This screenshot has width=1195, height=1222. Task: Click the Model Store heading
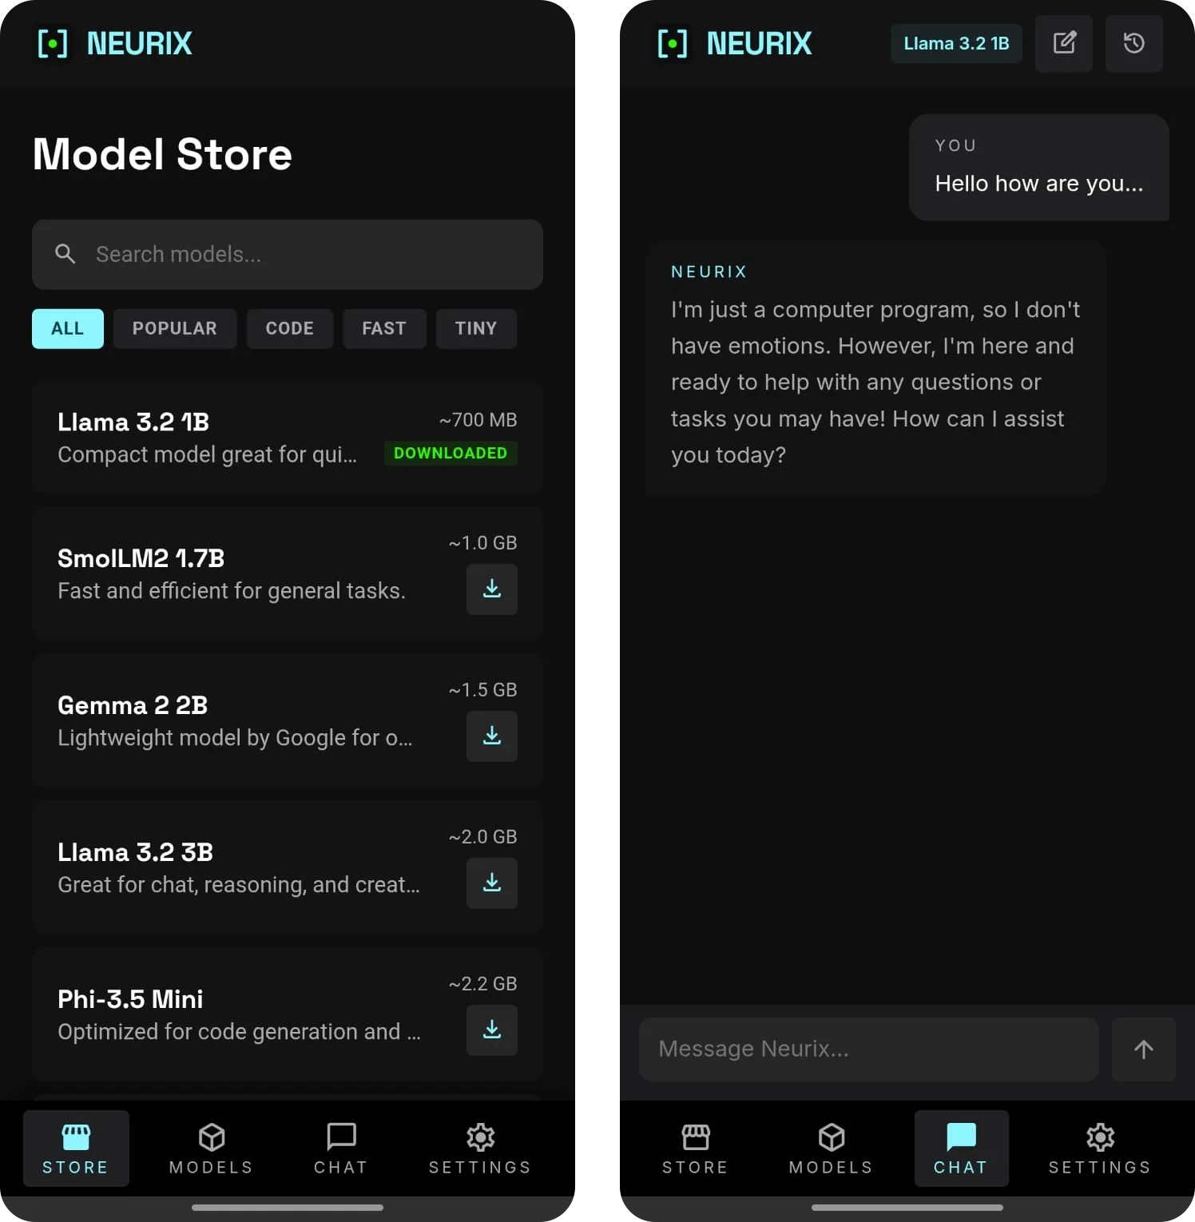tap(162, 154)
